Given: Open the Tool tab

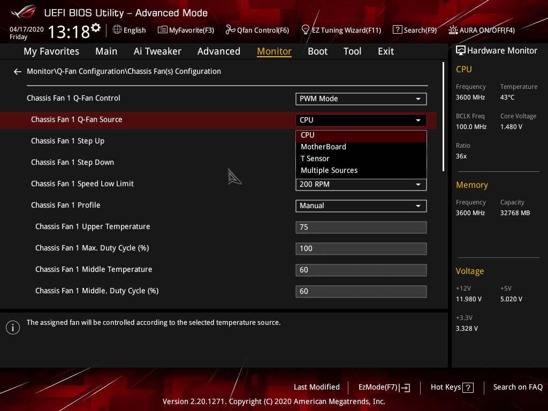Looking at the screenshot, I should tap(352, 51).
